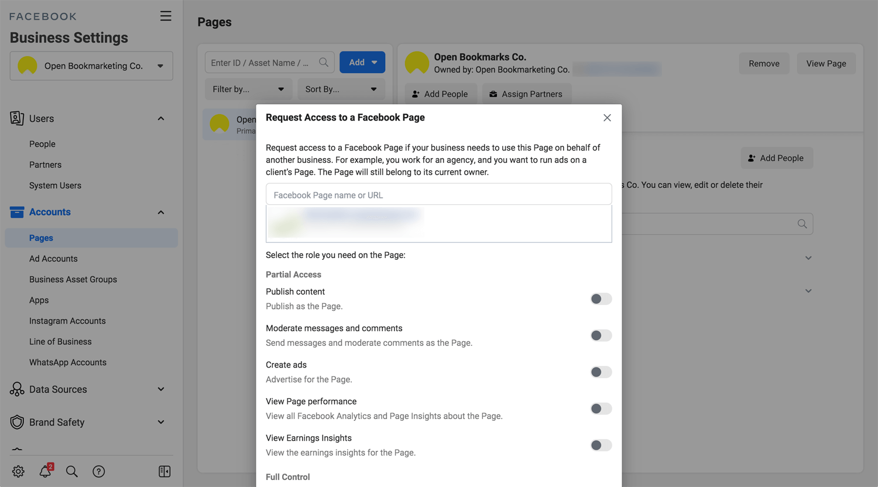Enable the Publish content toggle
Viewport: 878px width, 487px height.
point(601,299)
